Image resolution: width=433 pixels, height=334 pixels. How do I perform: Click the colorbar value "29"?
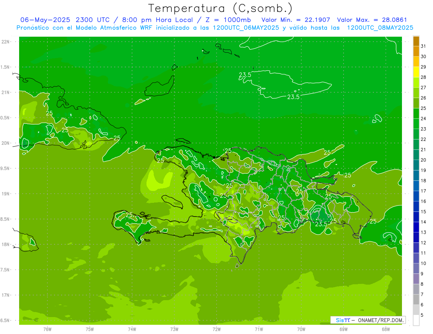click(x=423, y=67)
